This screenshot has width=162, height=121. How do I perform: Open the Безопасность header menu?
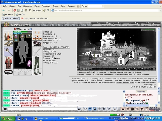click(x=124, y=23)
